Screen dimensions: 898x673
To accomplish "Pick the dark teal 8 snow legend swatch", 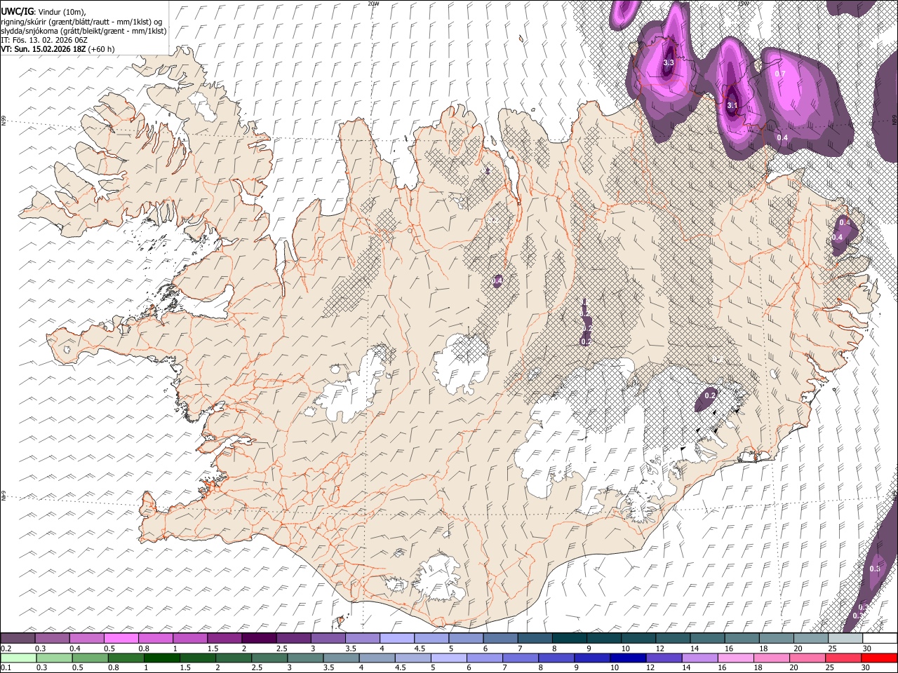I will point(570,639).
